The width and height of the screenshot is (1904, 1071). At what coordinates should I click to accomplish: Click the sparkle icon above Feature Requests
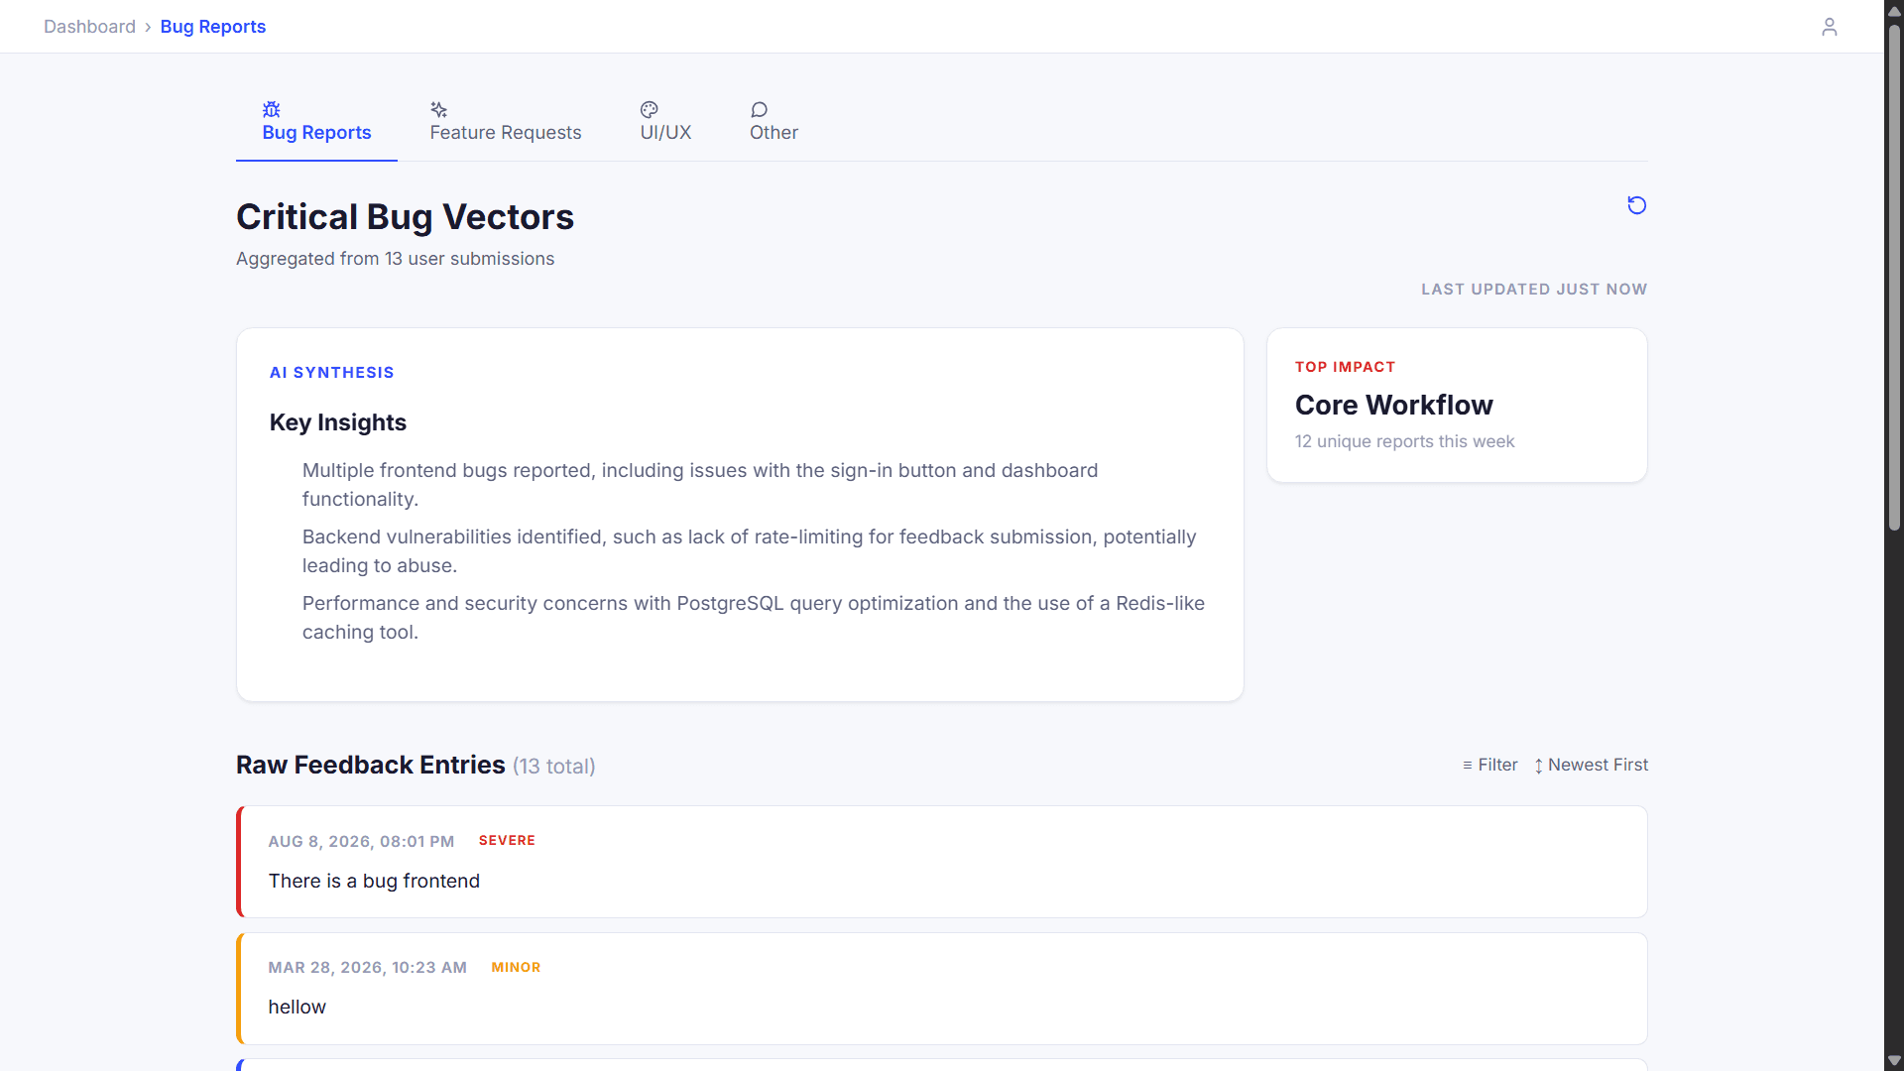point(439,109)
